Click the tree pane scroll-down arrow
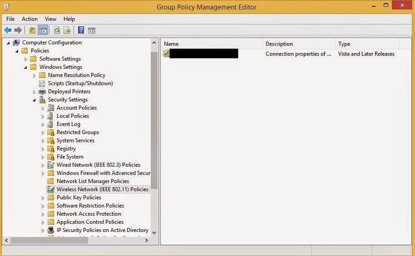Screen dimensions: 415x256 click(x=154, y=233)
